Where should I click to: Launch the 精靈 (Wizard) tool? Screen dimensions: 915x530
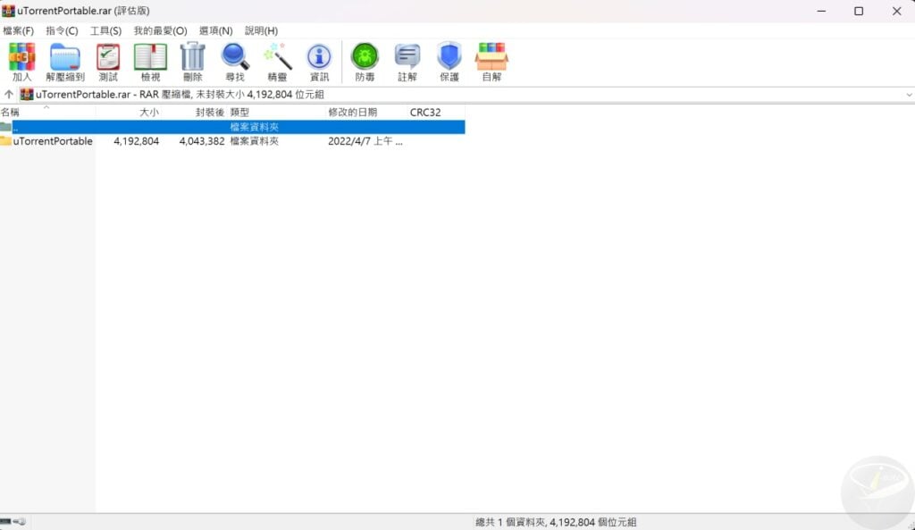(277, 61)
